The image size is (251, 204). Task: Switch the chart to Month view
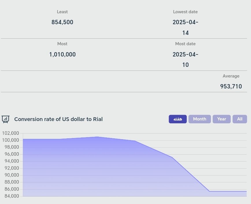tap(199, 119)
